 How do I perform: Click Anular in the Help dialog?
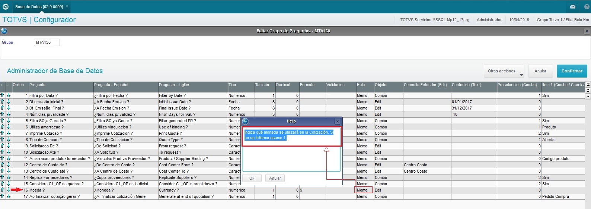tap(275, 178)
